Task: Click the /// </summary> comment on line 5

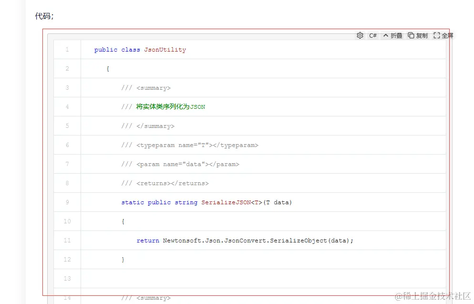Action: coord(148,126)
